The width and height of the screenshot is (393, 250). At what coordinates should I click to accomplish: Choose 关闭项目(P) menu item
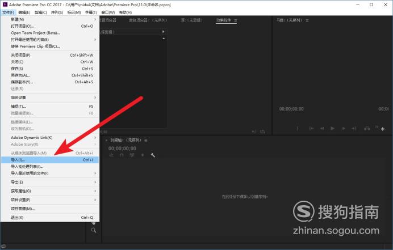click(50, 55)
